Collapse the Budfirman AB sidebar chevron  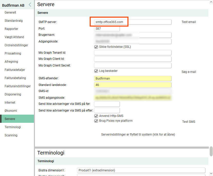(30, 5)
